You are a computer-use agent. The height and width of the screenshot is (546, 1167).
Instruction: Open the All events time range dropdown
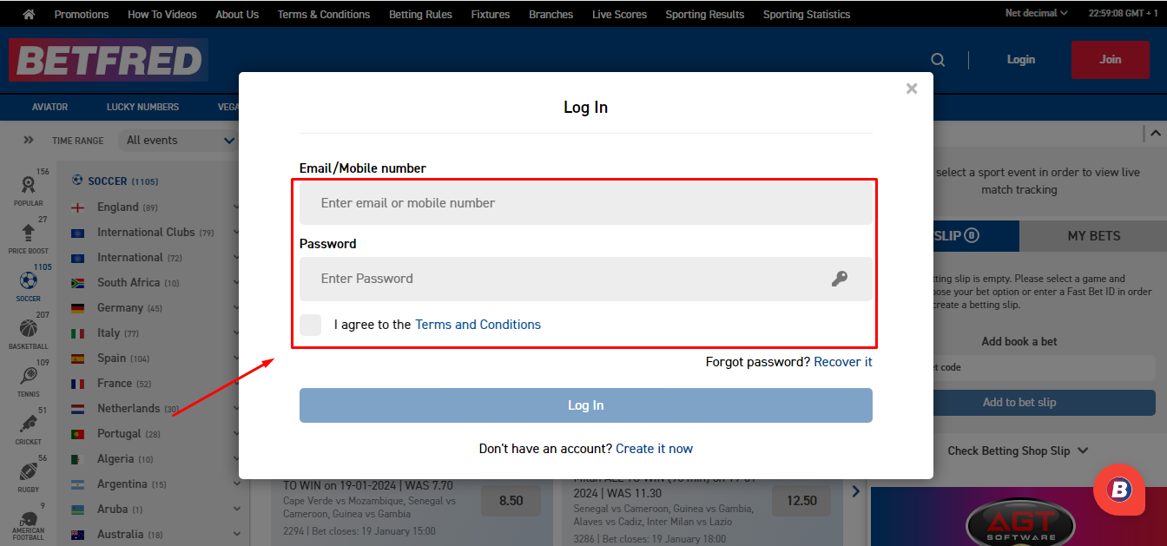180,141
